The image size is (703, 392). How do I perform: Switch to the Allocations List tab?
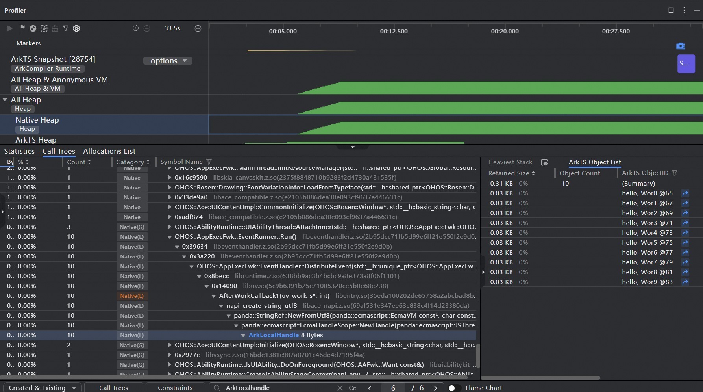pyautogui.click(x=109, y=151)
